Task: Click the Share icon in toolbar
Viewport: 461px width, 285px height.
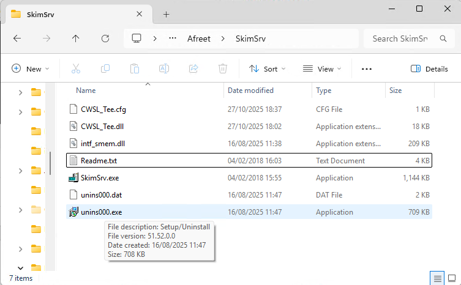Action: (194, 69)
